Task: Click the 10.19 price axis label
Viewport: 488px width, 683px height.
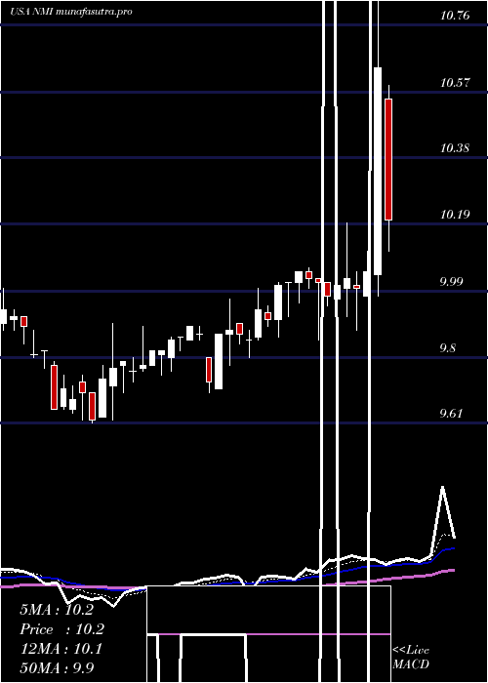Action: pyautogui.click(x=455, y=215)
